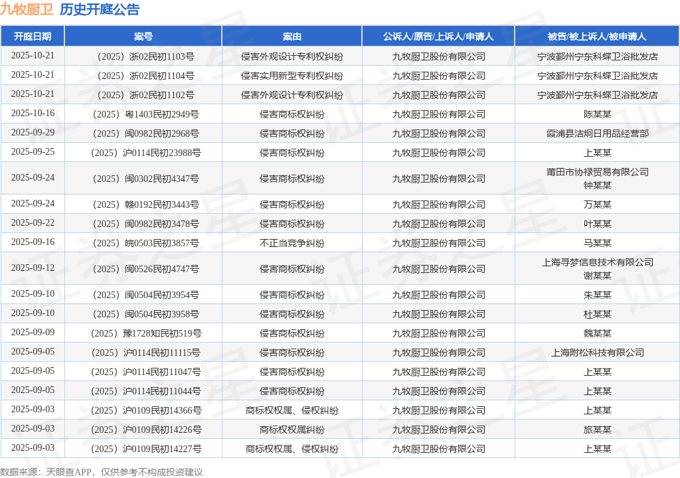Click defendant 魏某某
The image size is (680, 478).
coord(597,333)
